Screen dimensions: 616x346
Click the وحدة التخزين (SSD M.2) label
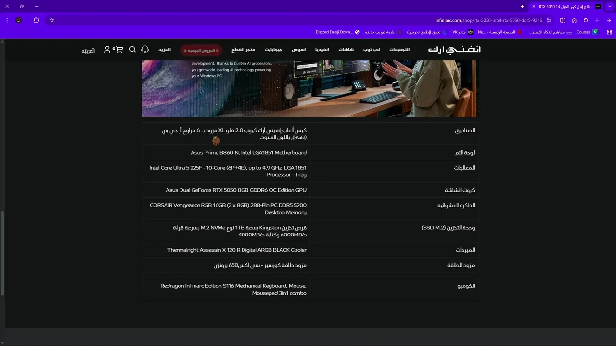448,228
